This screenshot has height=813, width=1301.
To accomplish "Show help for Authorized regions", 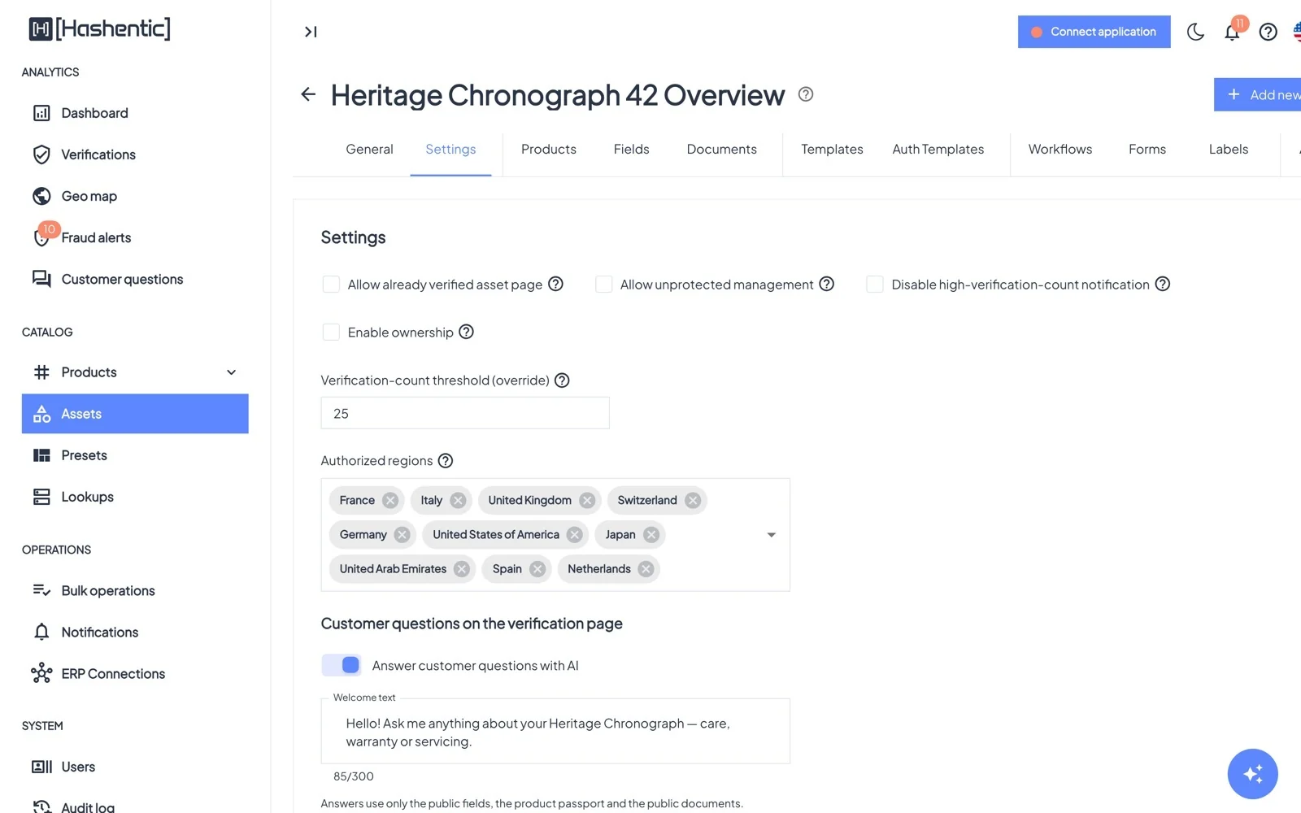I will pyautogui.click(x=446, y=460).
